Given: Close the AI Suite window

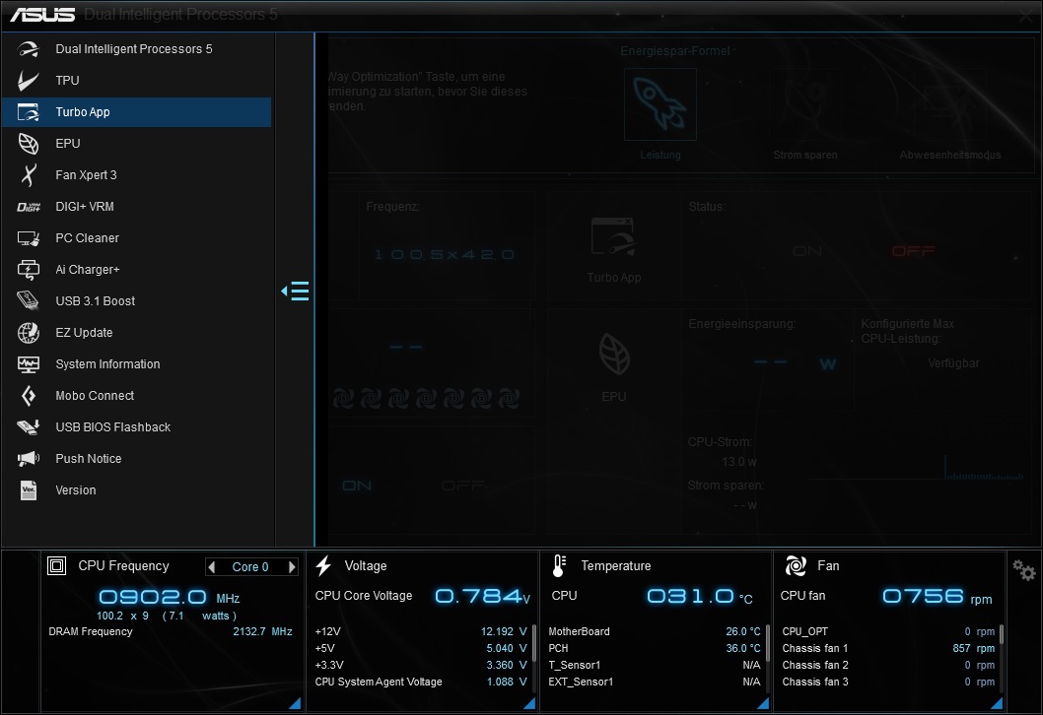Looking at the screenshot, I should [x=1026, y=16].
